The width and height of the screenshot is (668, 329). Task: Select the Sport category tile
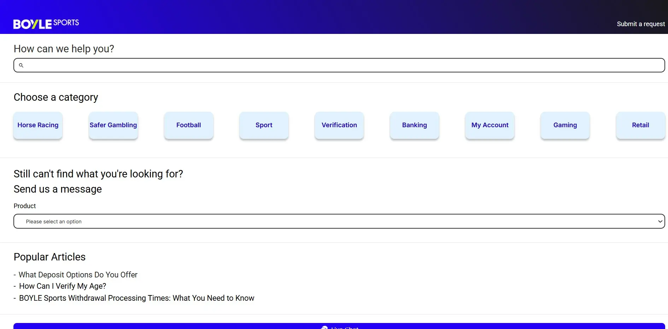(264, 125)
